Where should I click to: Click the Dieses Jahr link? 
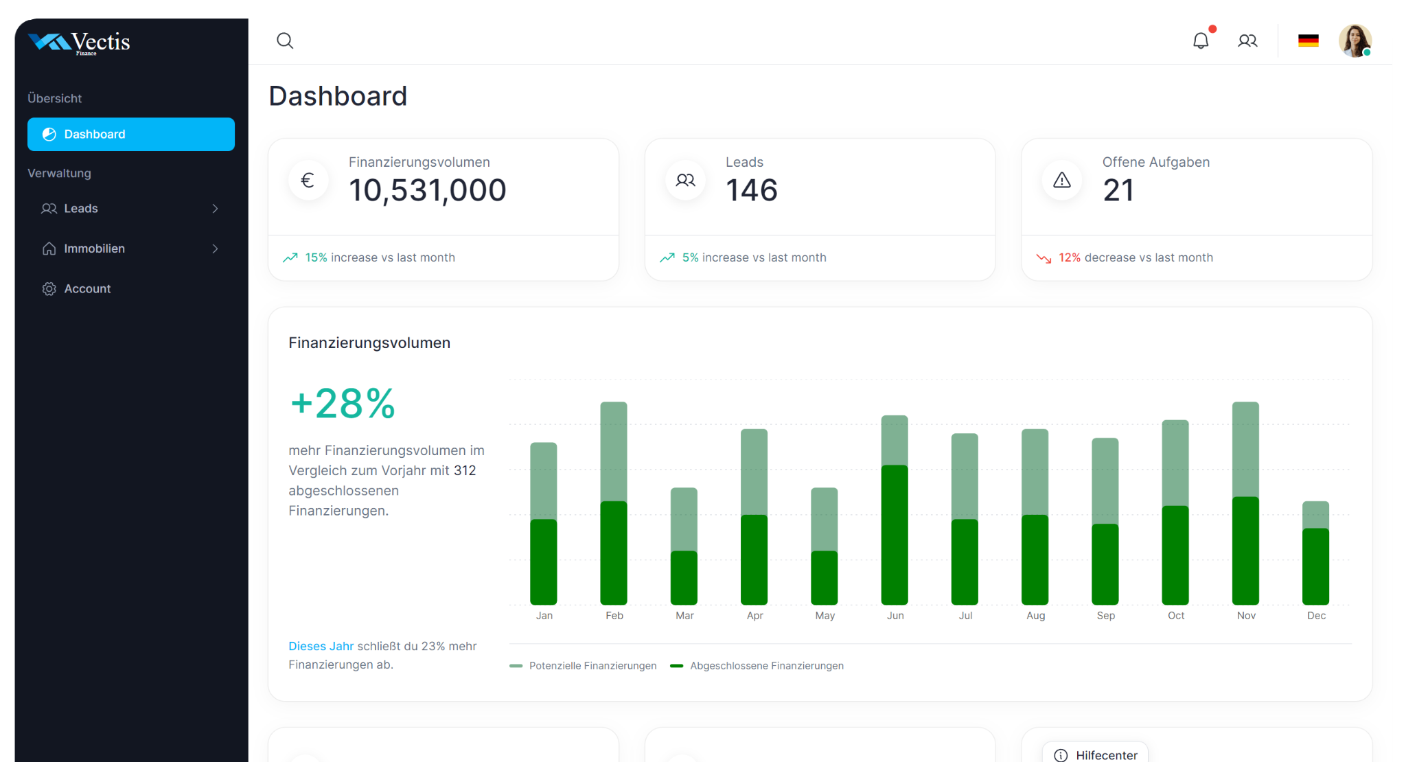[321, 646]
